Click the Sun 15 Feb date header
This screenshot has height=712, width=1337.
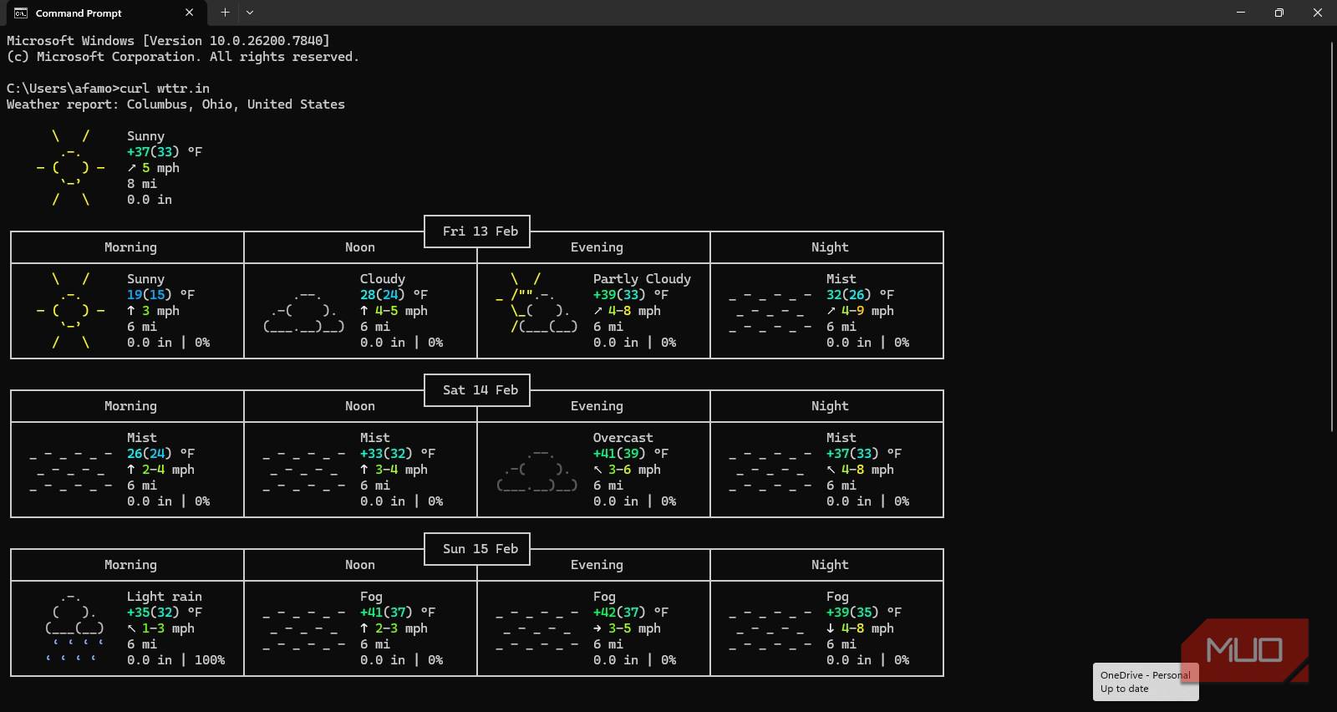[480, 549]
